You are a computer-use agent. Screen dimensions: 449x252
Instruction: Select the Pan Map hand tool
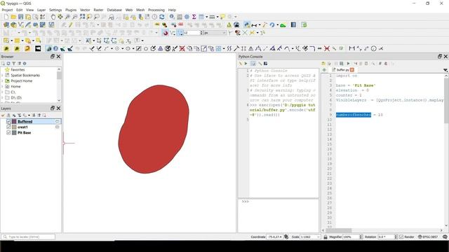[53, 17]
